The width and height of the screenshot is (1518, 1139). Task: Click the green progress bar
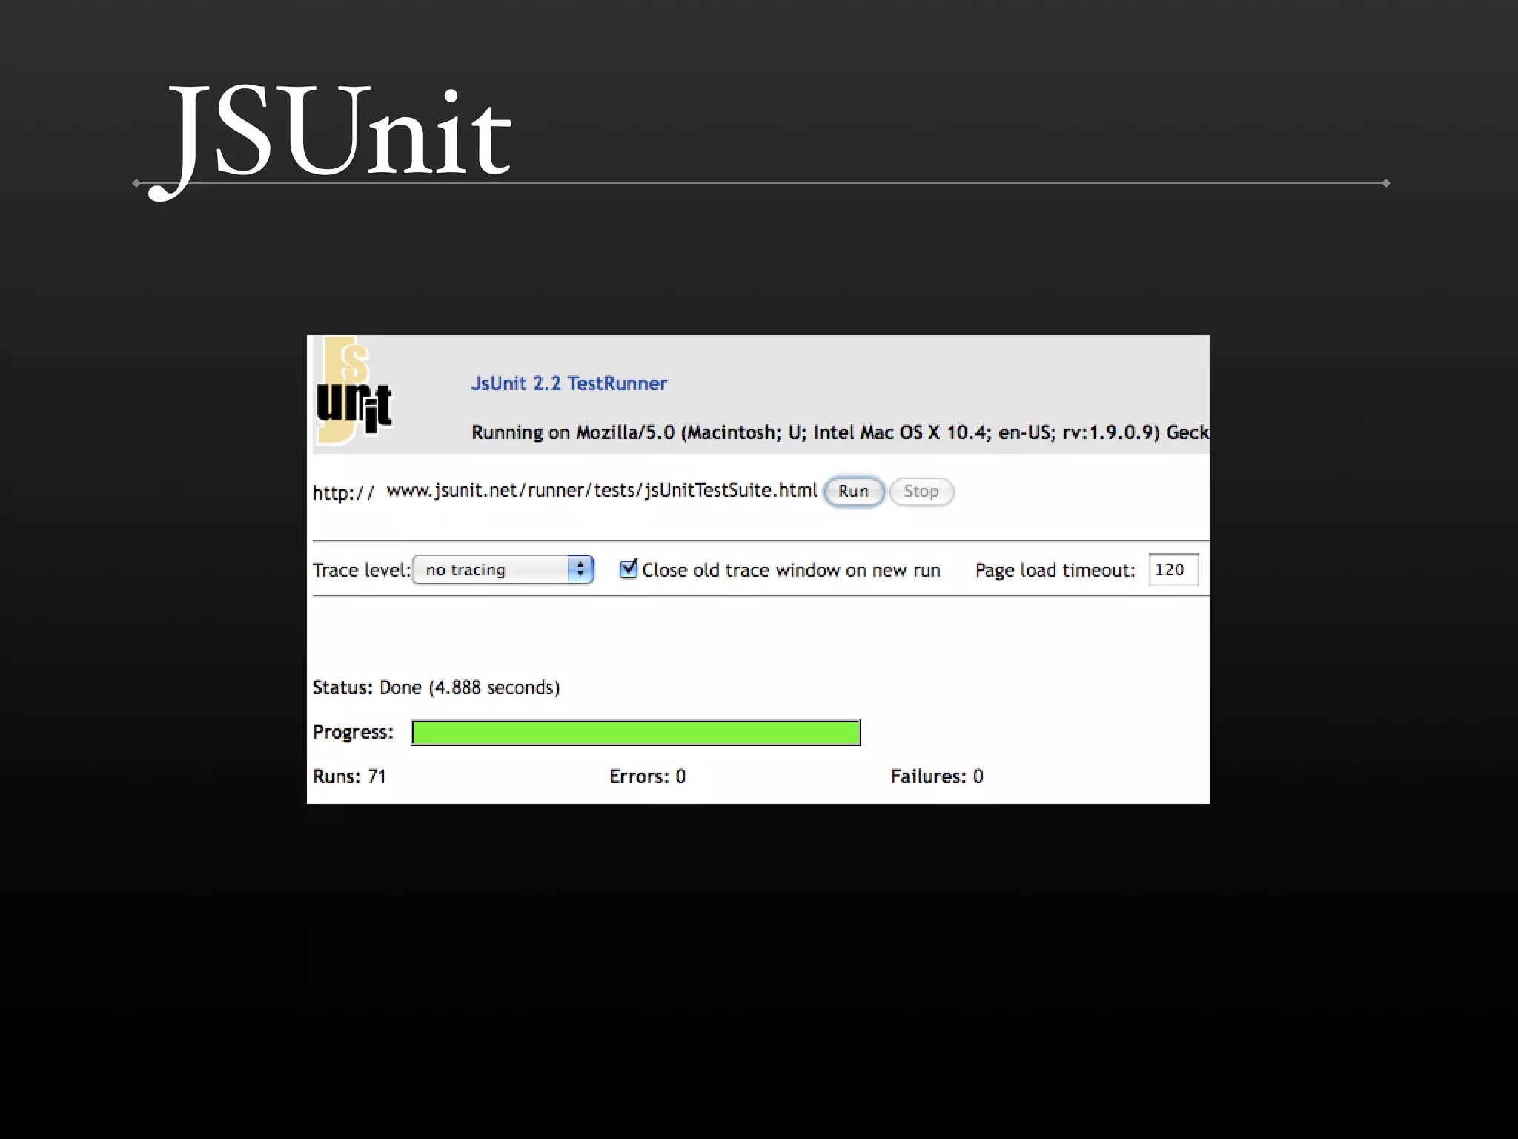(x=636, y=733)
